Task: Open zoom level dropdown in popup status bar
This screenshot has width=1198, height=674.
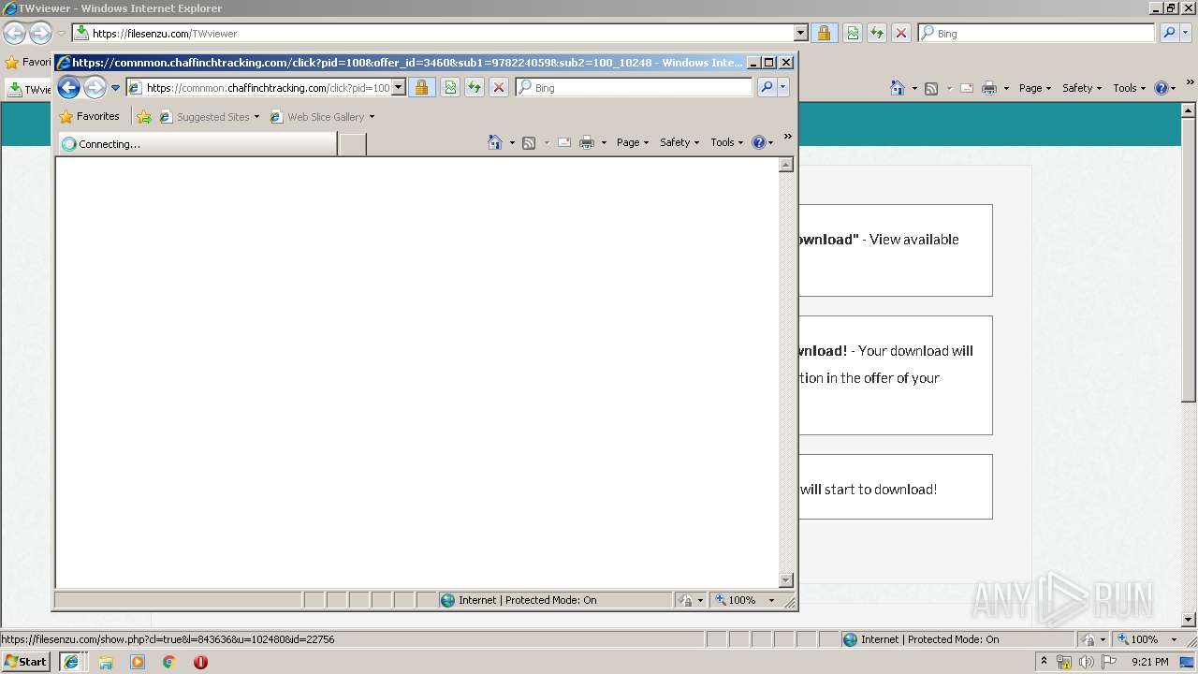Action: pos(772,600)
